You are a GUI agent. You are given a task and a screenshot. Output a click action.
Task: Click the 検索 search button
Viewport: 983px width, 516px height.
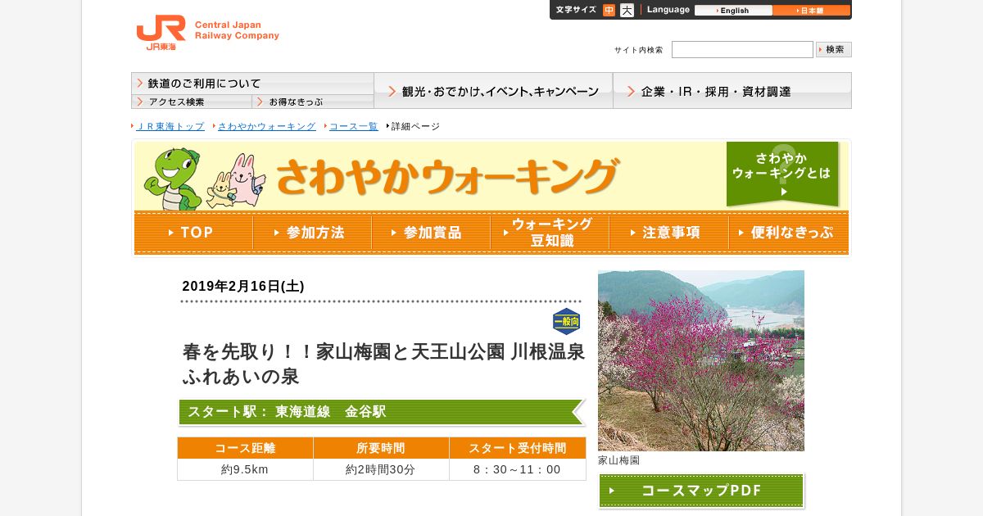coord(834,49)
